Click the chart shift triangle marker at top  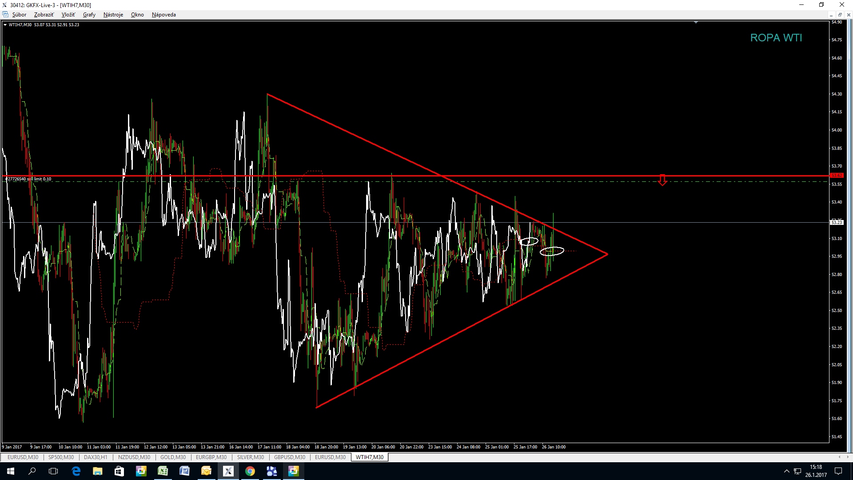(x=696, y=22)
